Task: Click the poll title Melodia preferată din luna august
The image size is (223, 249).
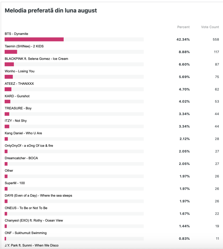Action: point(51,11)
